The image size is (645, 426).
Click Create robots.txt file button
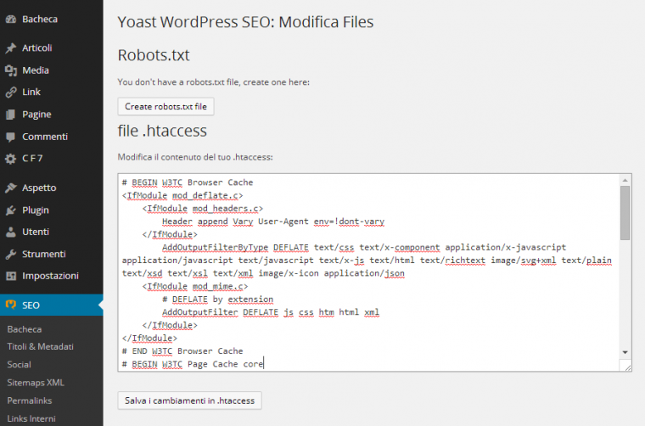[x=165, y=107]
